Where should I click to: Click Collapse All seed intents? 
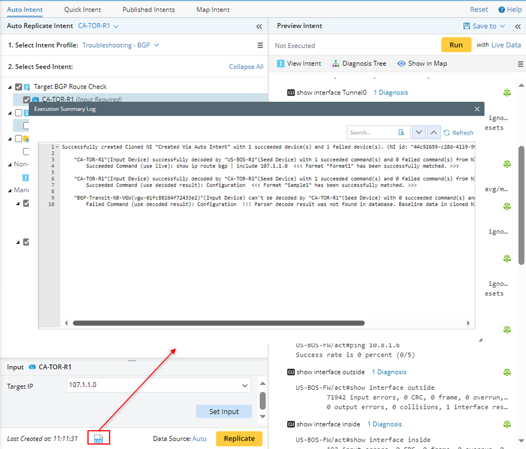point(246,66)
